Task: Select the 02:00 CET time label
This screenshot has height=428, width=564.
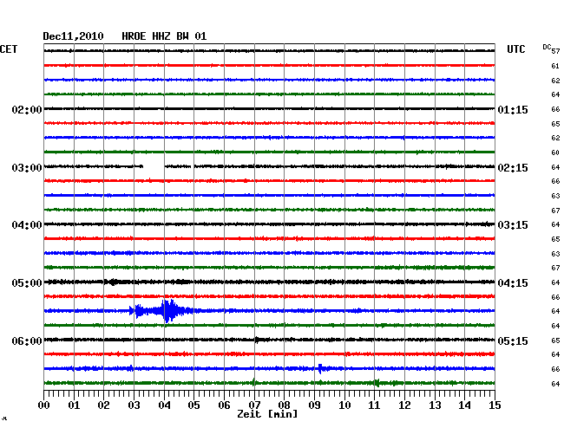Action: pos(27,109)
